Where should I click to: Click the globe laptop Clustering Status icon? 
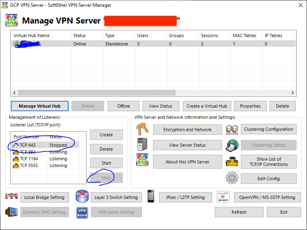click(x=232, y=145)
